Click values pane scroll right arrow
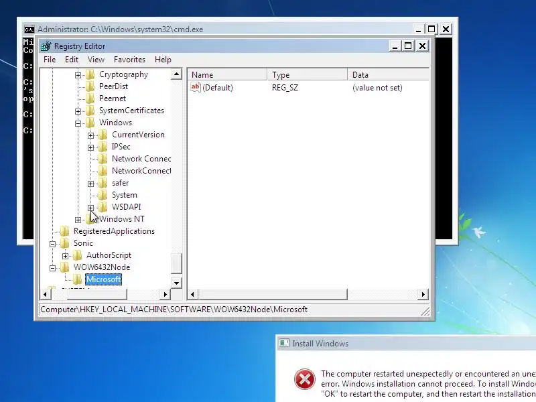The width and height of the screenshot is (536, 402). pyautogui.click(x=423, y=294)
